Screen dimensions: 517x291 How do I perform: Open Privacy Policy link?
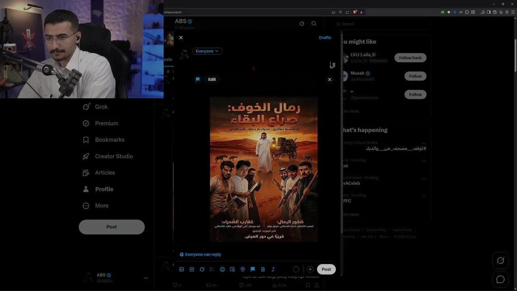pos(376,230)
